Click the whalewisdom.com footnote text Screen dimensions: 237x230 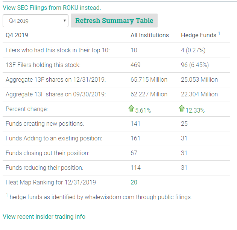pos(100,197)
